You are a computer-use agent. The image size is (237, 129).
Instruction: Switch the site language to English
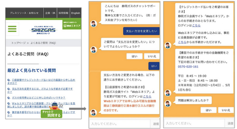(x=76, y=13)
